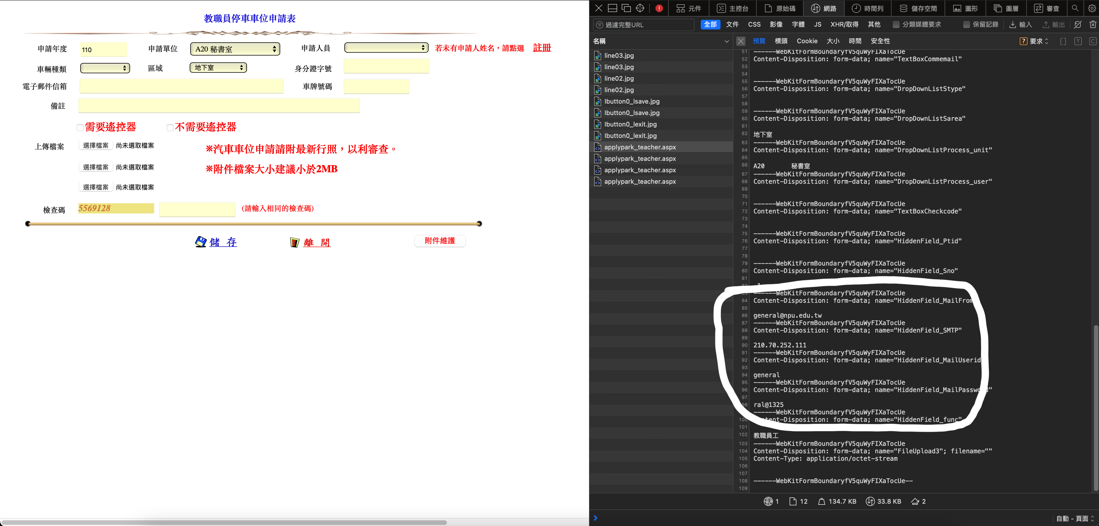Open the 申請人員 dropdown
The width and height of the screenshot is (1099, 526).
coord(386,47)
